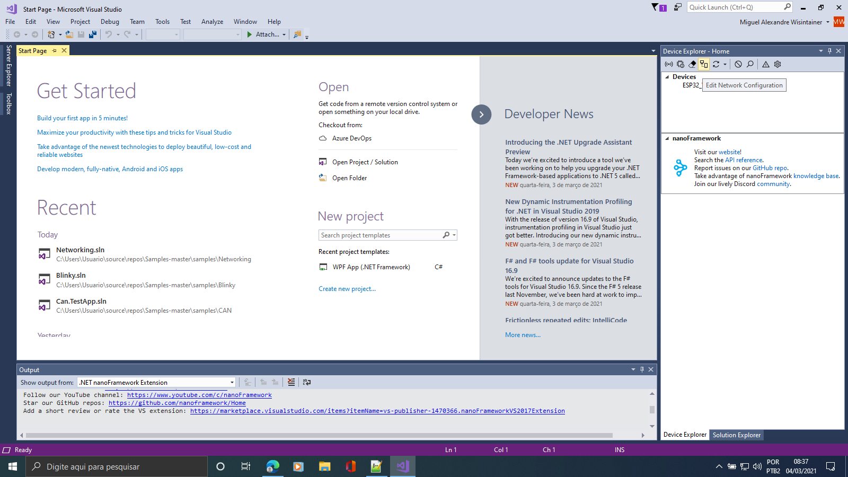
Task: Open the Analyze menu
Action: [212, 22]
